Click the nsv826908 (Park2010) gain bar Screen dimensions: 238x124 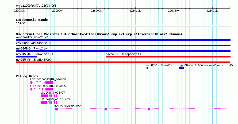pyautogui.click(x=123, y=51)
